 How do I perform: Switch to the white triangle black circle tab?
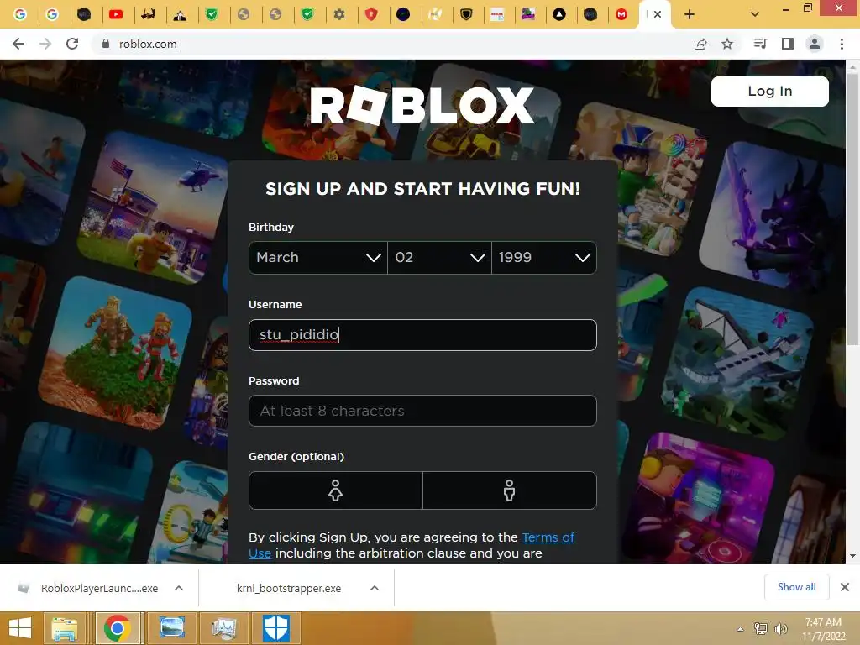click(x=558, y=15)
